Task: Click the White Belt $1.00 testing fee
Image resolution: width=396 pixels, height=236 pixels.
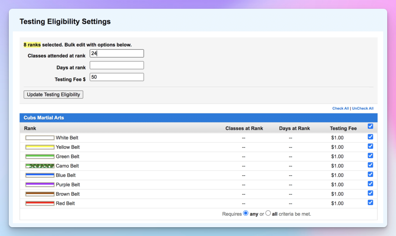Action: tap(337, 138)
